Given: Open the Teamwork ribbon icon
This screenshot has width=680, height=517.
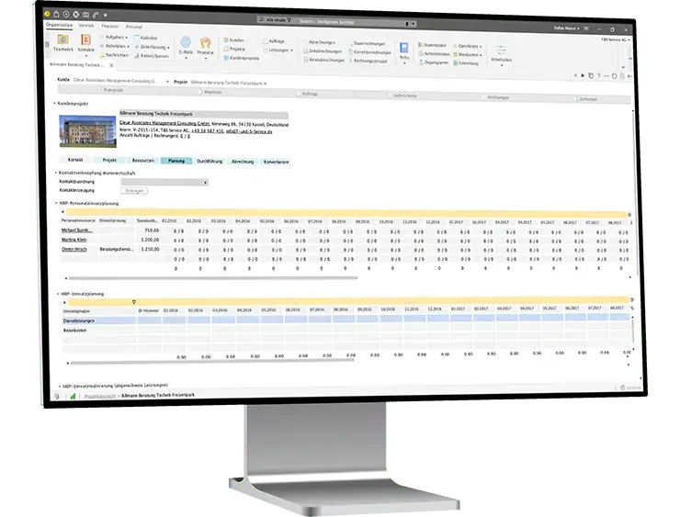Looking at the screenshot, I should pyautogui.click(x=62, y=43).
